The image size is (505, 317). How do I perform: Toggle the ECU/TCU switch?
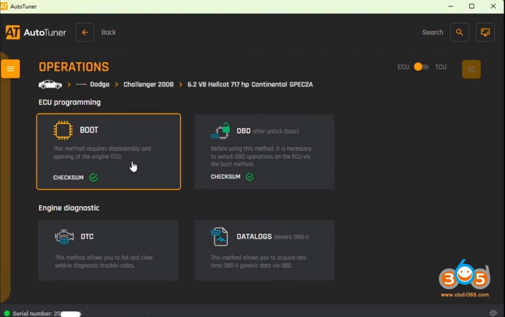click(x=421, y=67)
